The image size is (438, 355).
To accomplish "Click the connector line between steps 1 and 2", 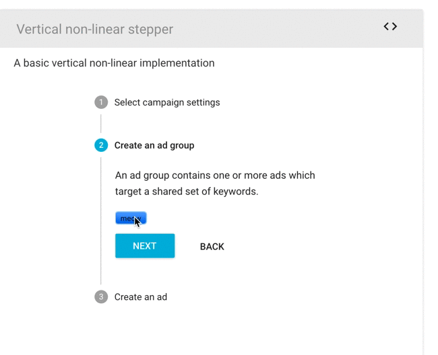I will click(x=101, y=124).
